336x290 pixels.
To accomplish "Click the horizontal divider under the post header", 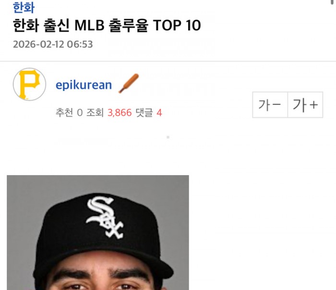I will (168, 61).
